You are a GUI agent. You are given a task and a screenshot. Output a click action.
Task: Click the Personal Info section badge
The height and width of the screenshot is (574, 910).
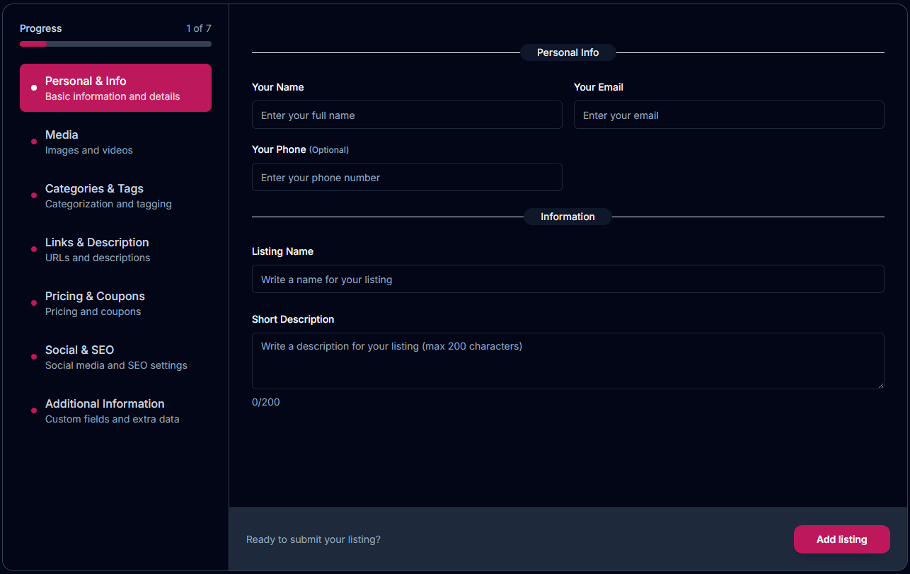(x=568, y=52)
